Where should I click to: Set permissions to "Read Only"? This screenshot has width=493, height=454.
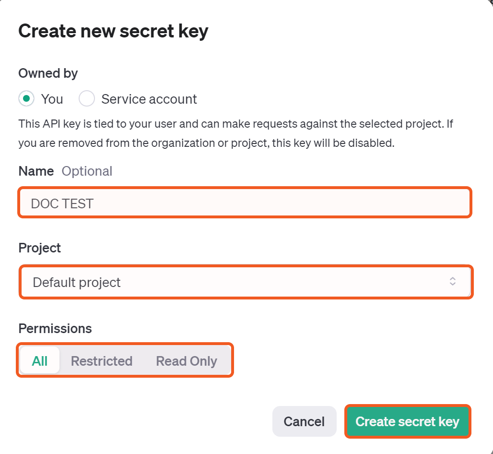pos(187,361)
